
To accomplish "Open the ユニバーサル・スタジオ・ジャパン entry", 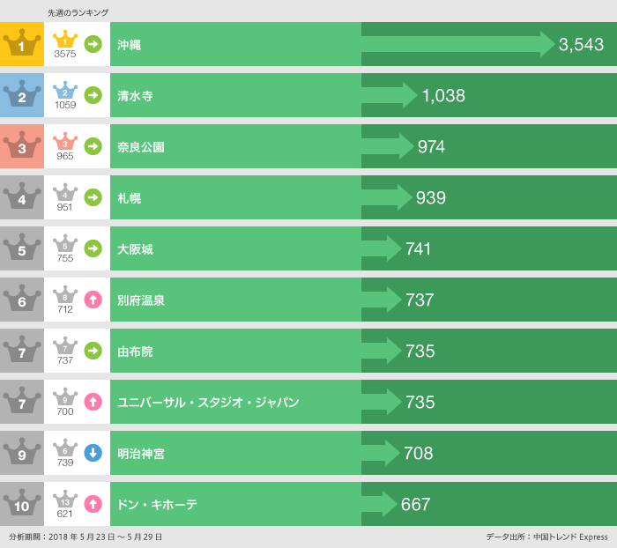I will [208, 403].
